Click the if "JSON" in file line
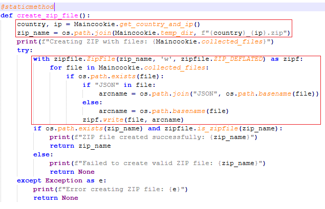Screen dimensions: 325x209 click(x=119, y=85)
